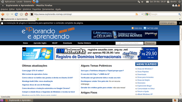Click the help icon in the top panel
182x102 pixels.
(x=37, y=2)
